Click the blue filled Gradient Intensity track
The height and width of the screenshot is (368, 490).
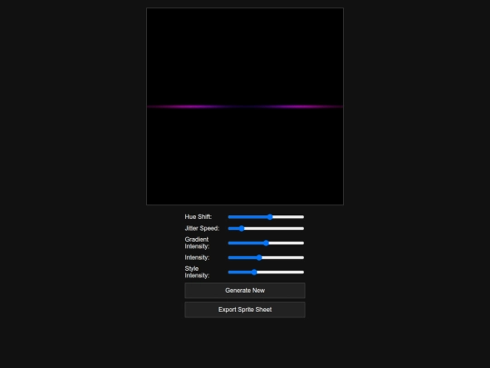[246, 244]
